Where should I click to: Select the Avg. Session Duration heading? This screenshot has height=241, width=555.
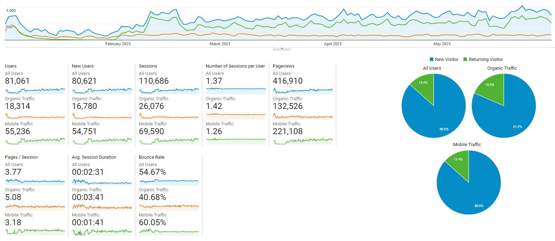(94, 157)
